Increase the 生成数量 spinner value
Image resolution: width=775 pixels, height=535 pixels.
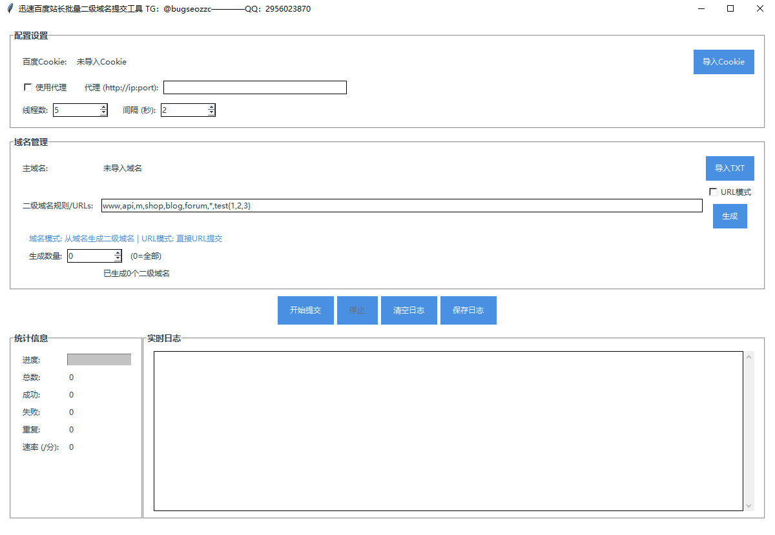tap(118, 253)
